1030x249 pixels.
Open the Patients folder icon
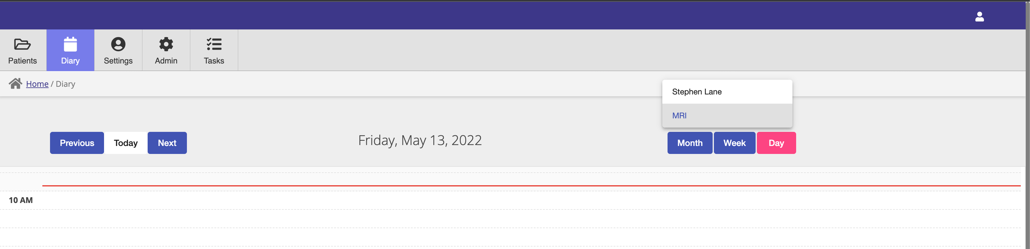coord(22,44)
